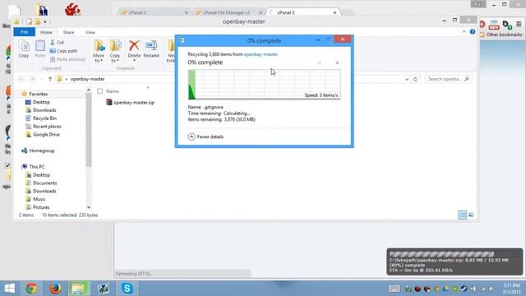Refresh the openbay-master folder view
Image resolution: width=526 pixels, height=296 pixels.
pos(415,79)
